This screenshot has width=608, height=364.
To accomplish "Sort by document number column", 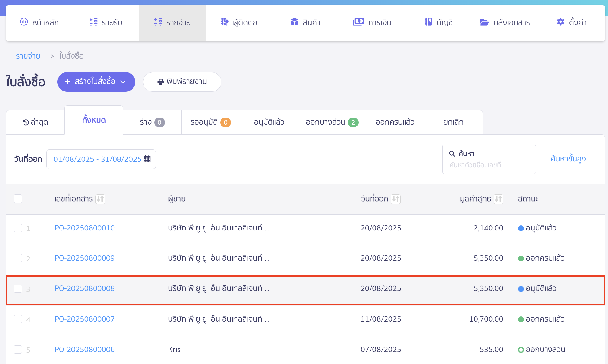I will (x=100, y=199).
